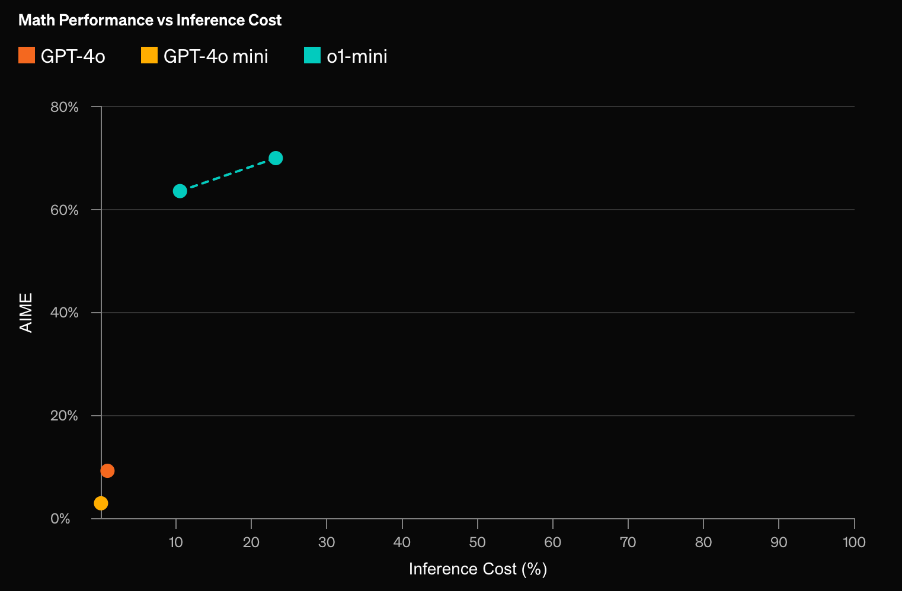Click the 70 x-axis tick label
The image size is (902, 591).
[628, 542]
